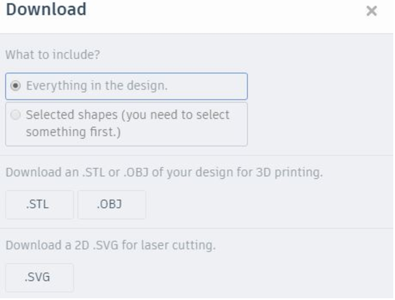Screen dimensions: 395x300
Task: Choose the SVG format for laser cutting
Action: click(39, 278)
